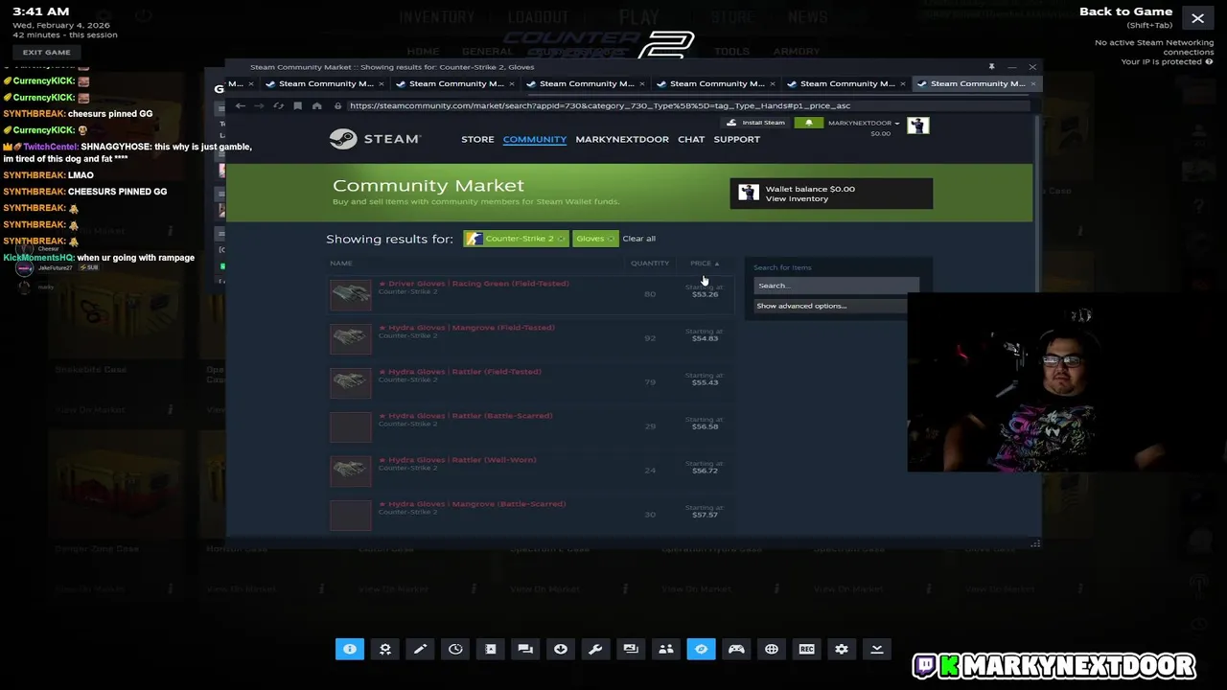Open Driver Gloves Racing Green (Field-Tested) listing
This screenshot has height=690, width=1227.
532,293
